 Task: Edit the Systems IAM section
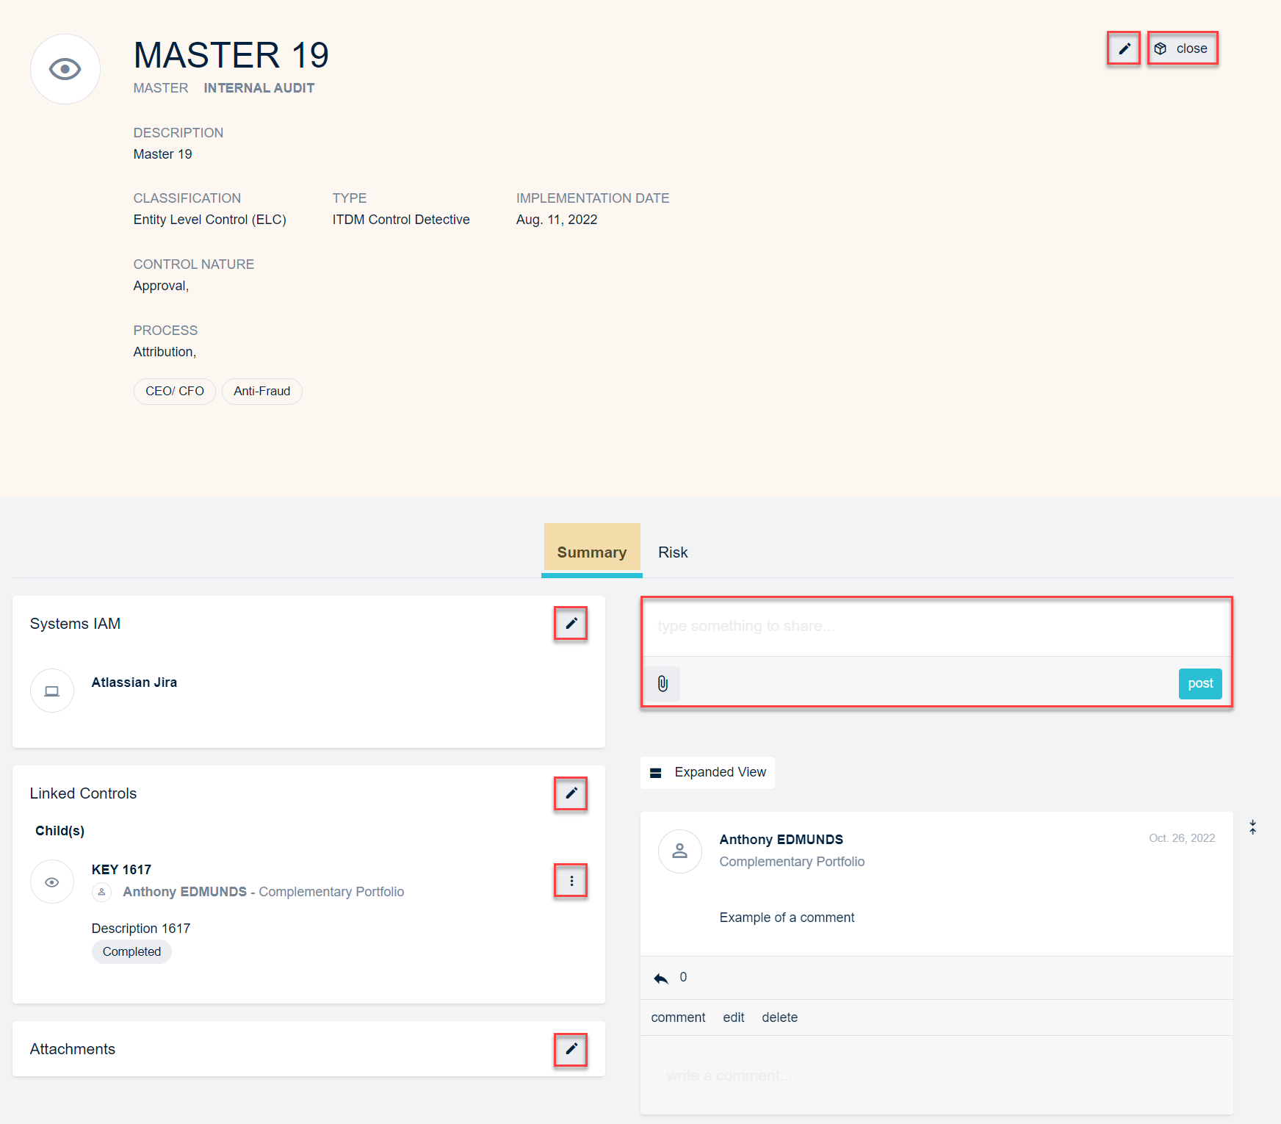pyautogui.click(x=571, y=624)
